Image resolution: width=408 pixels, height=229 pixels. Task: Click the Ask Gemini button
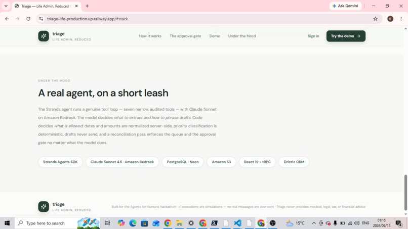point(345,6)
